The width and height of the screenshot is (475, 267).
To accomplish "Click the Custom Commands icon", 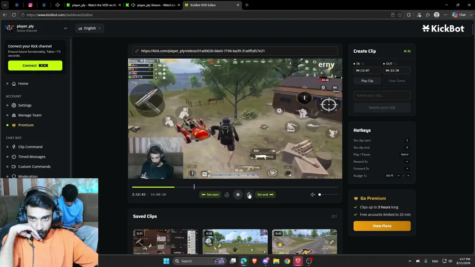I will (x=14, y=167).
